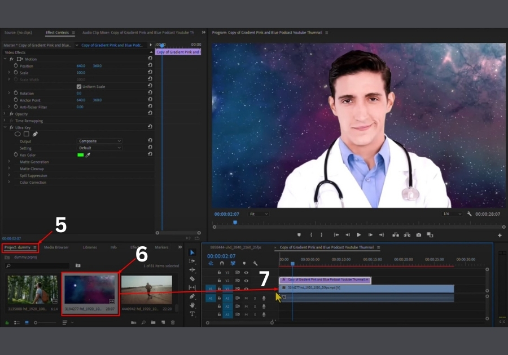Mute the A2 audio track
Screen dimensions: 508x355
click(x=246, y=306)
